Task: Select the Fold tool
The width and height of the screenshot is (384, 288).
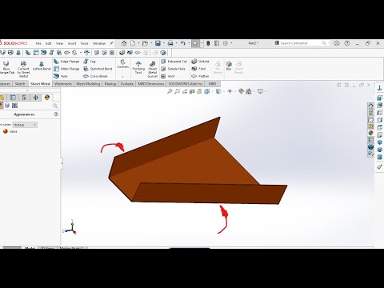Action: (x=198, y=69)
